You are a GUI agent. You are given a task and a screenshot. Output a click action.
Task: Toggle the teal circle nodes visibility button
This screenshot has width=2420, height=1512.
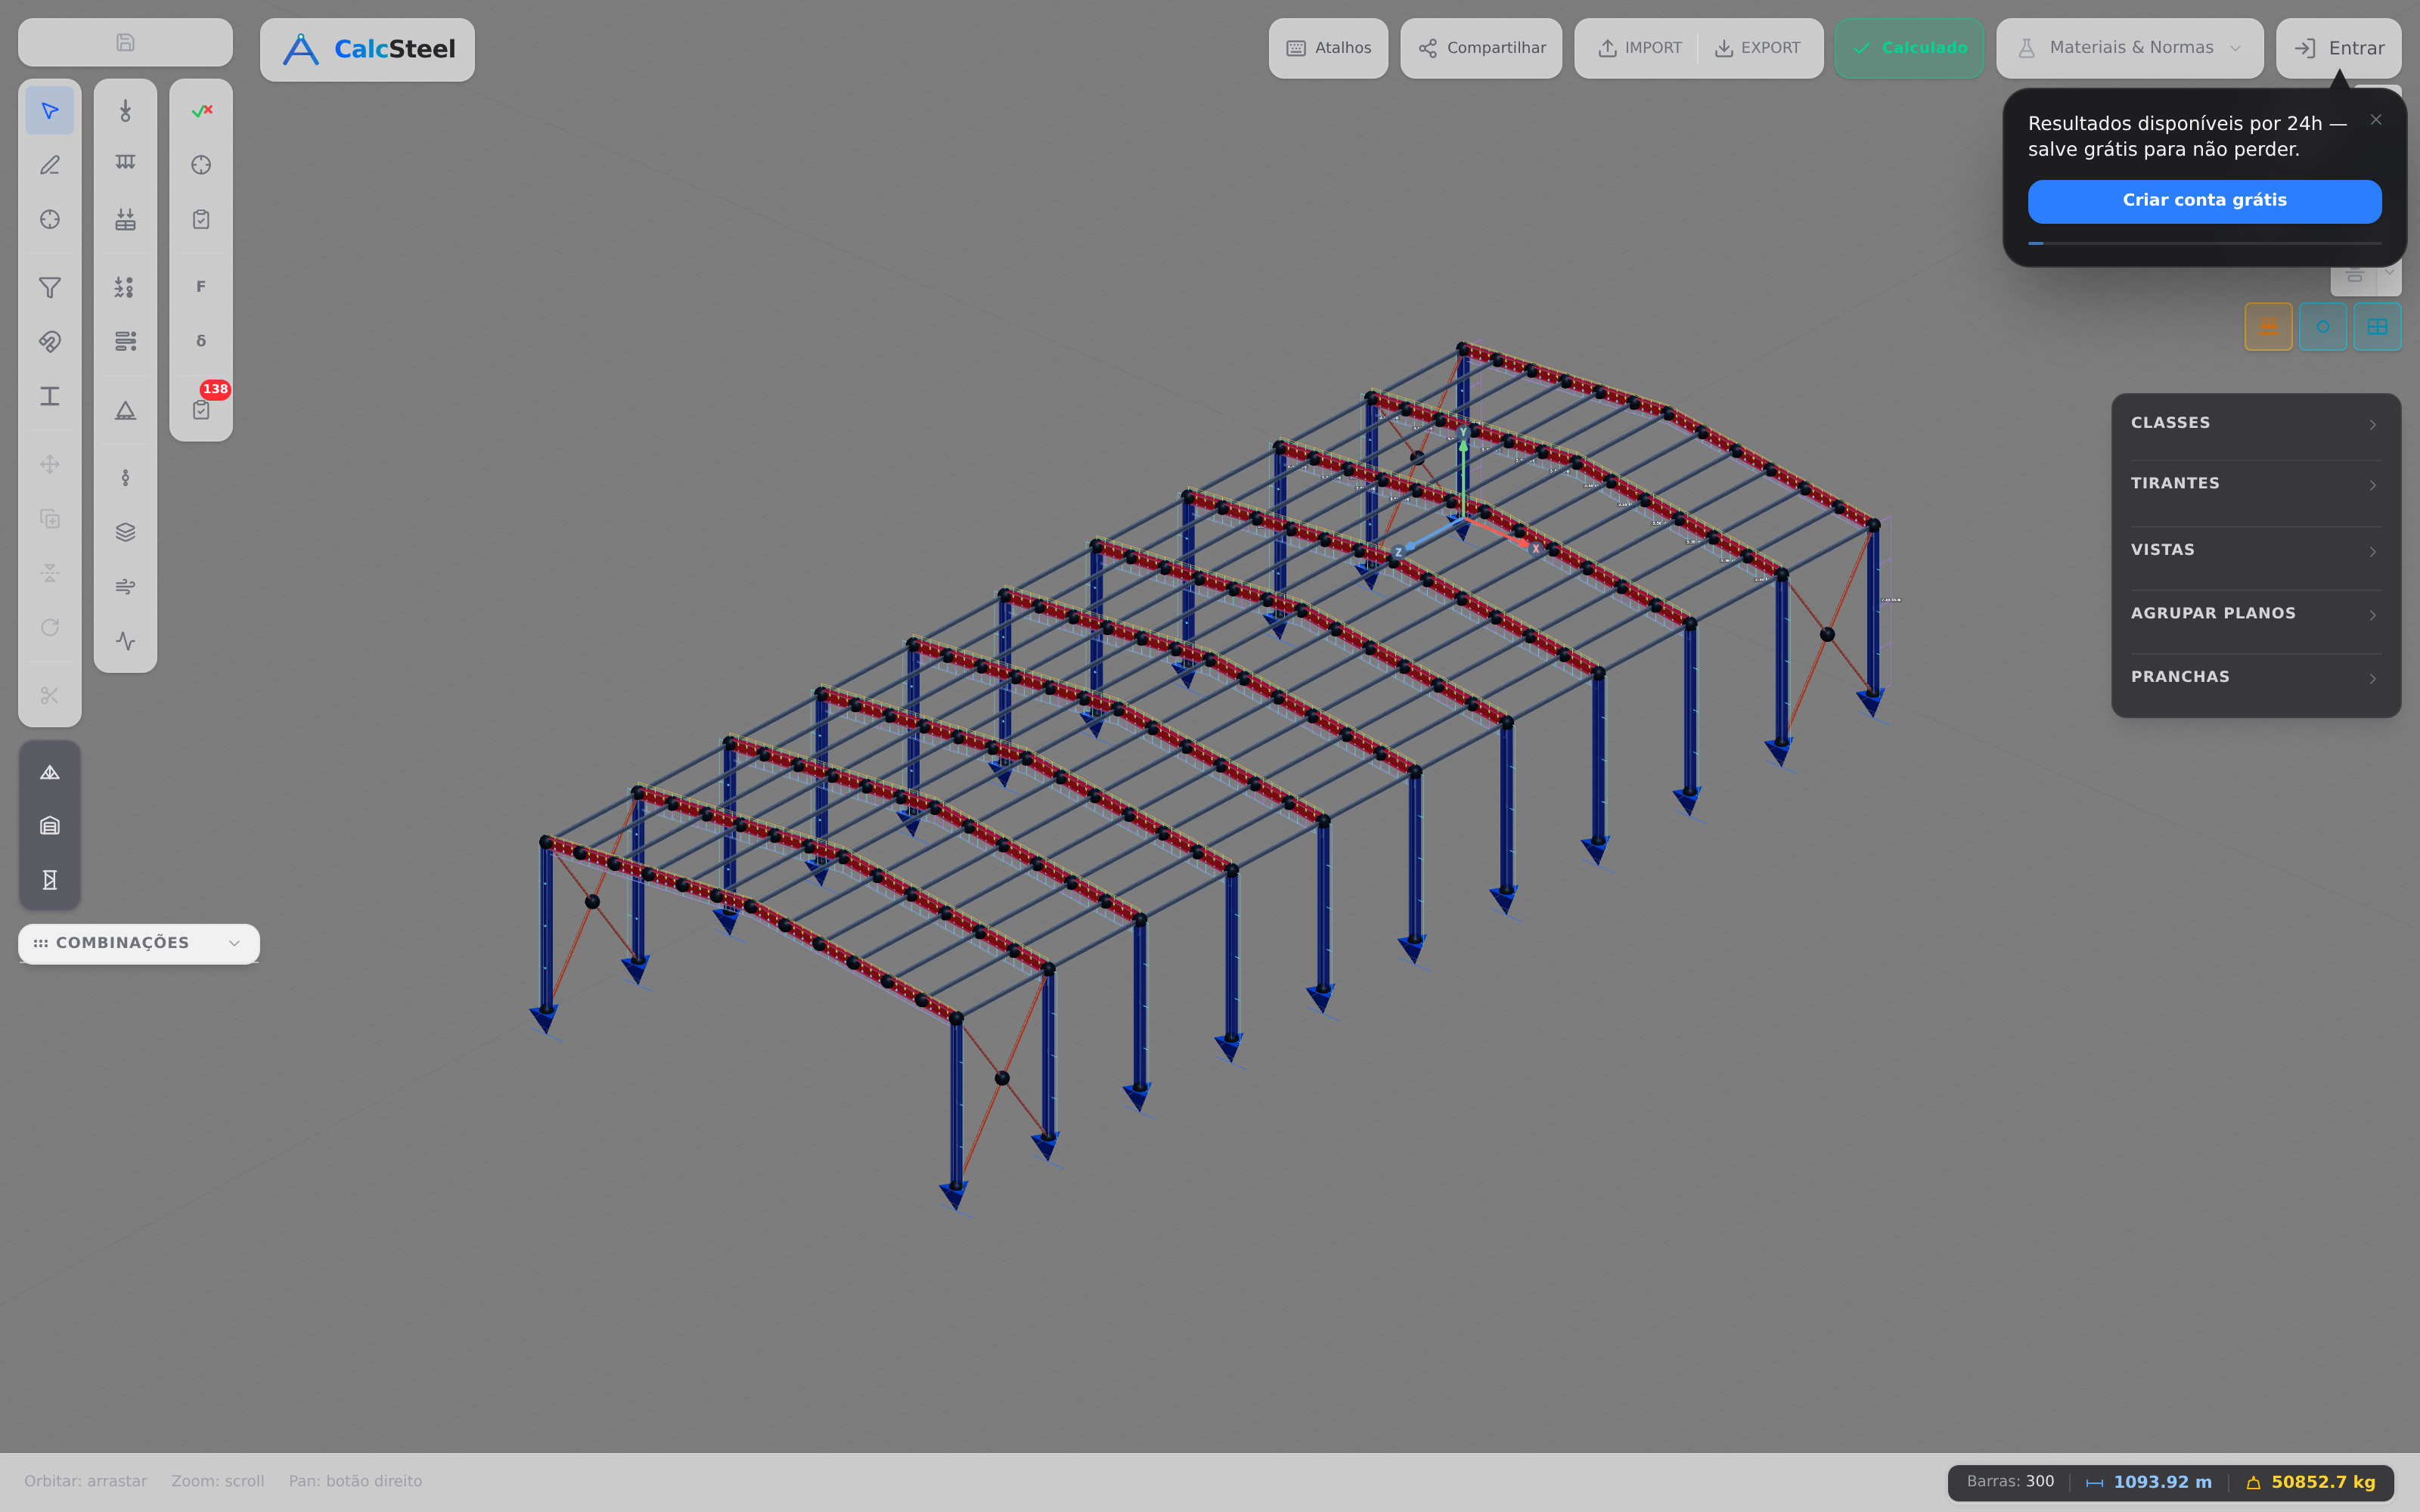(2323, 327)
